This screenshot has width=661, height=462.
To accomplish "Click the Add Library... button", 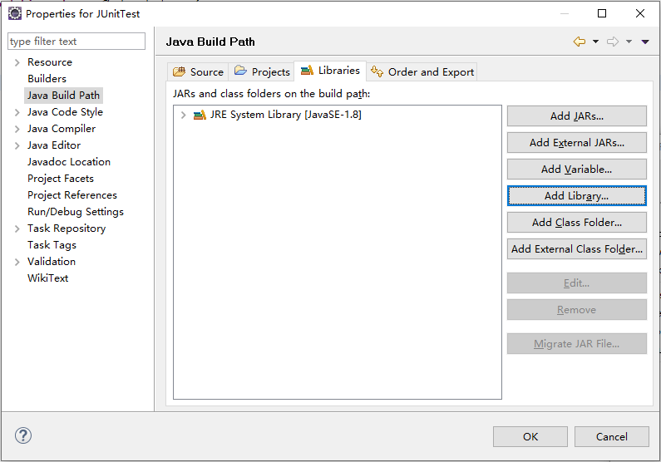I will (x=577, y=196).
